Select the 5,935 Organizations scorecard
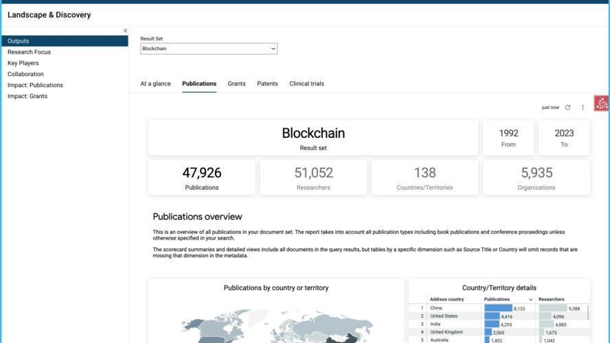The image size is (610, 343). pos(536,178)
